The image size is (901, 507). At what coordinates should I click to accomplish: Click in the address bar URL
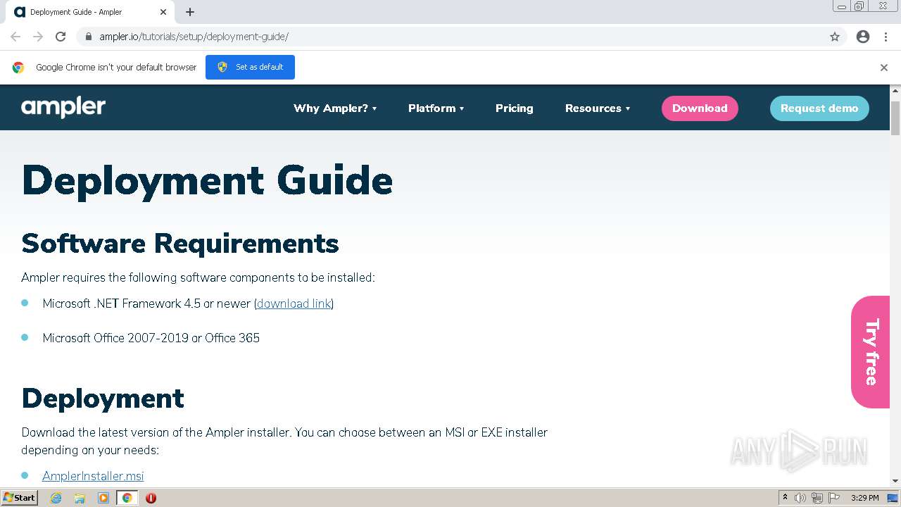[x=194, y=37]
